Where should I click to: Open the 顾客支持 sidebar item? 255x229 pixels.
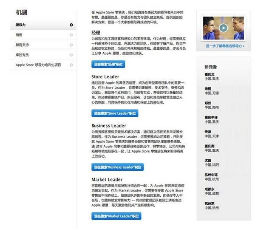pos(43,45)
